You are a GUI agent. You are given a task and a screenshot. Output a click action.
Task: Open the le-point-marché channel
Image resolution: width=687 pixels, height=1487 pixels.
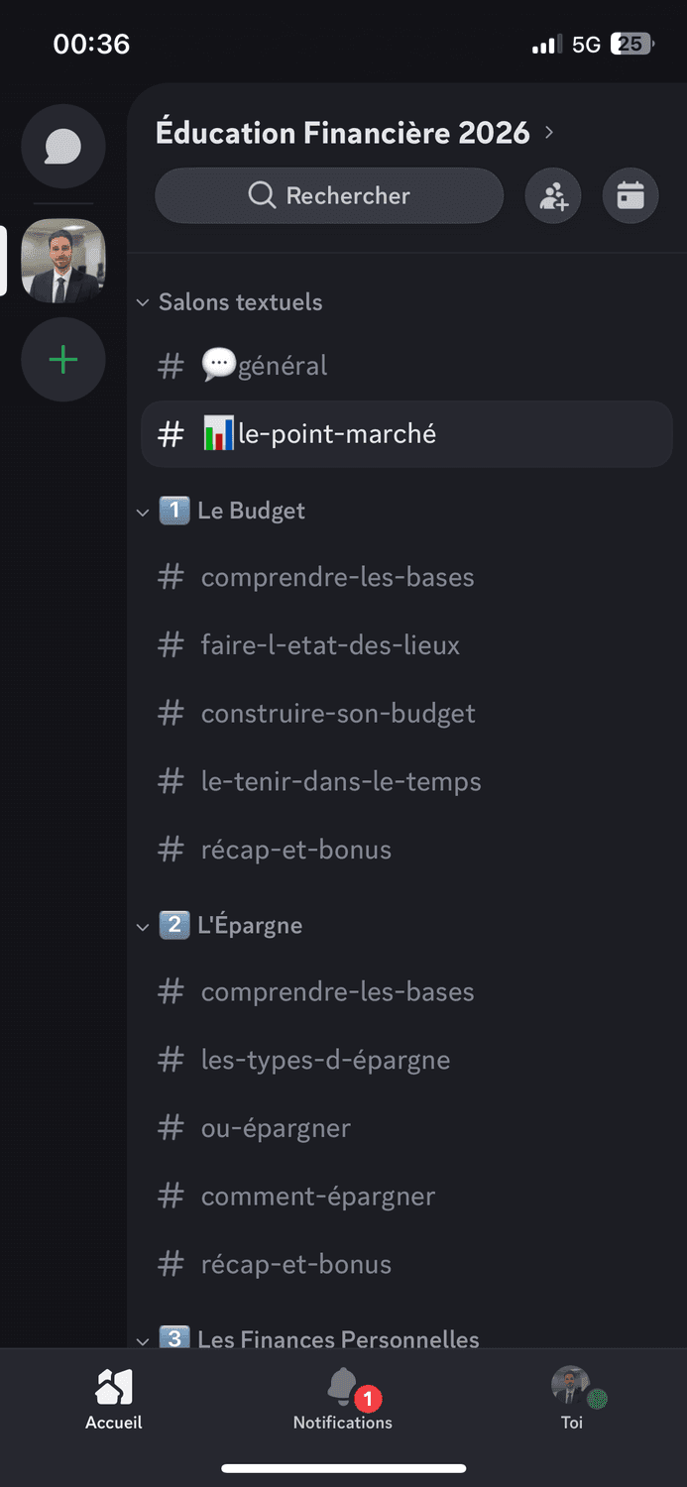pos(335,434)
